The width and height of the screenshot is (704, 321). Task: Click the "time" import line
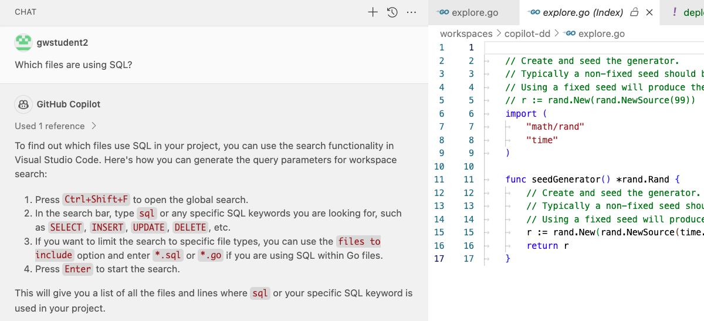click(542, 140)
